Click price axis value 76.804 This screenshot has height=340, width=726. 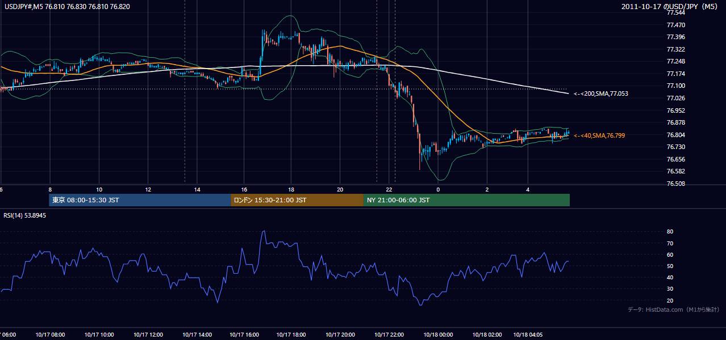click(676, 135)
